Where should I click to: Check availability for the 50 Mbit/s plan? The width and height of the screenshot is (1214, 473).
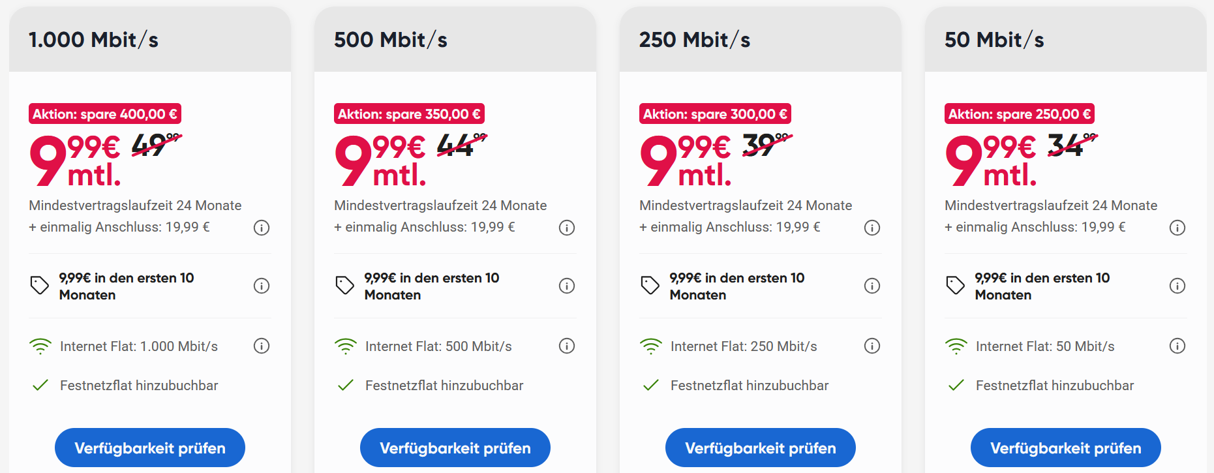point(1066,448)
